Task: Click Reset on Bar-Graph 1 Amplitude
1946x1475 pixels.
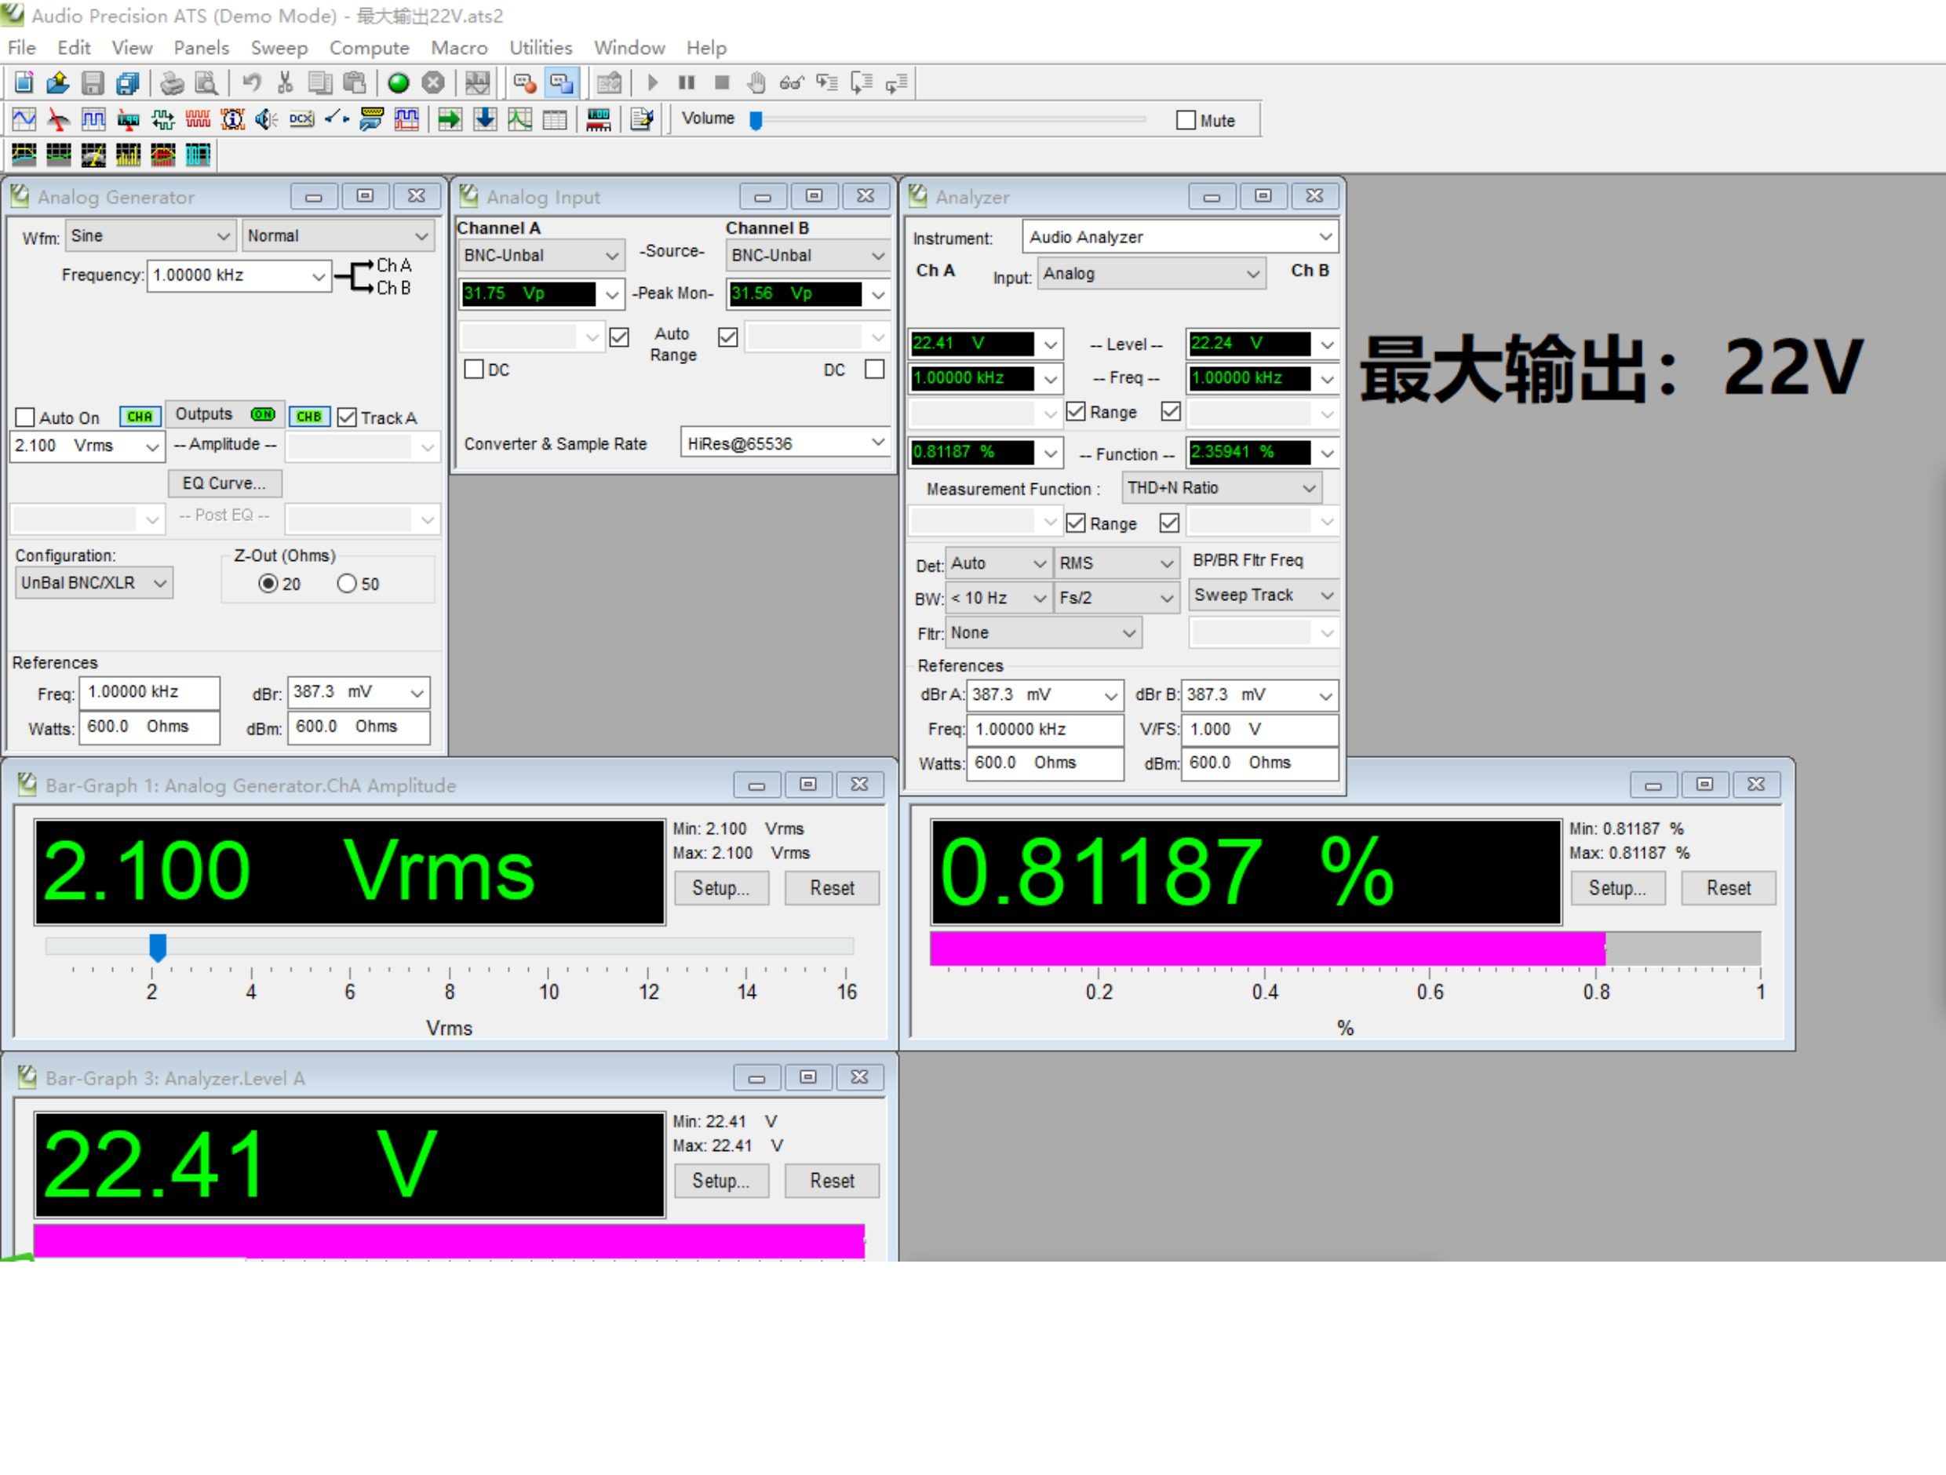Action: 831,888
